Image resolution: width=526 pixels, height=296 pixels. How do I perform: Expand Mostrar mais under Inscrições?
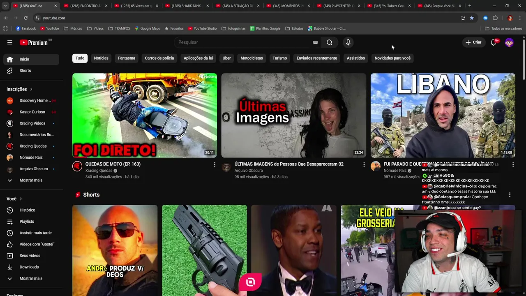[x=31, y=180]
